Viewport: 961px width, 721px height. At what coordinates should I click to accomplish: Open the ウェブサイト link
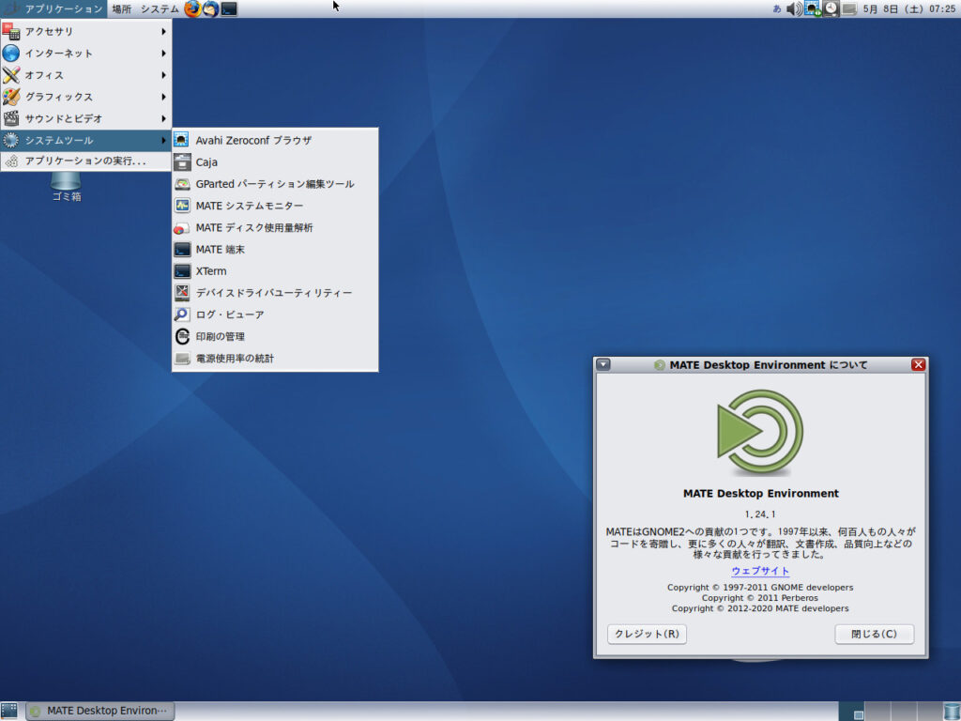click(760, 570)
